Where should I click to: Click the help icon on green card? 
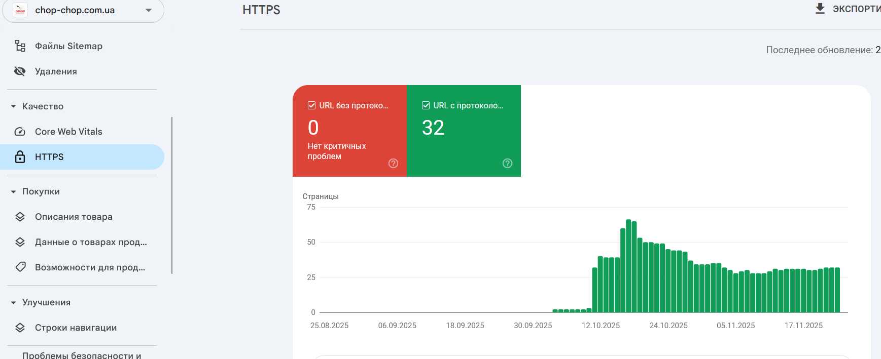click(507, 163)
